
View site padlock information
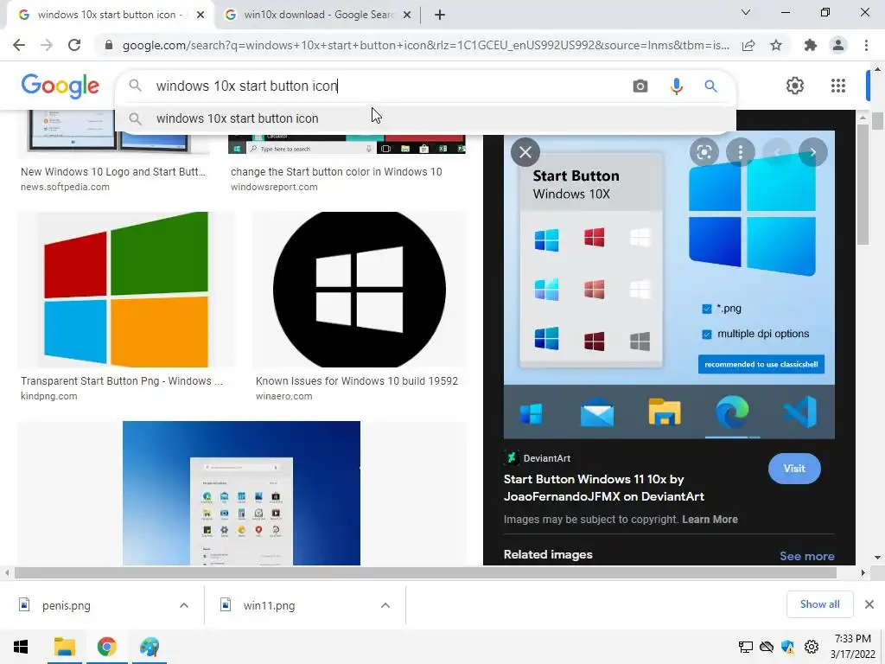point(109,45)
